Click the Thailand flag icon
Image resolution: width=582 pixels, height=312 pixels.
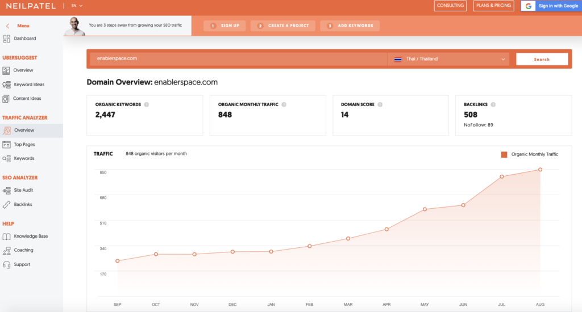point(398,59)
